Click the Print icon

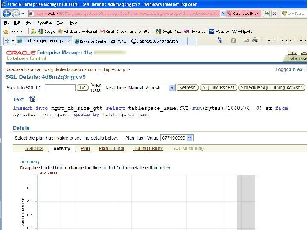255,40
